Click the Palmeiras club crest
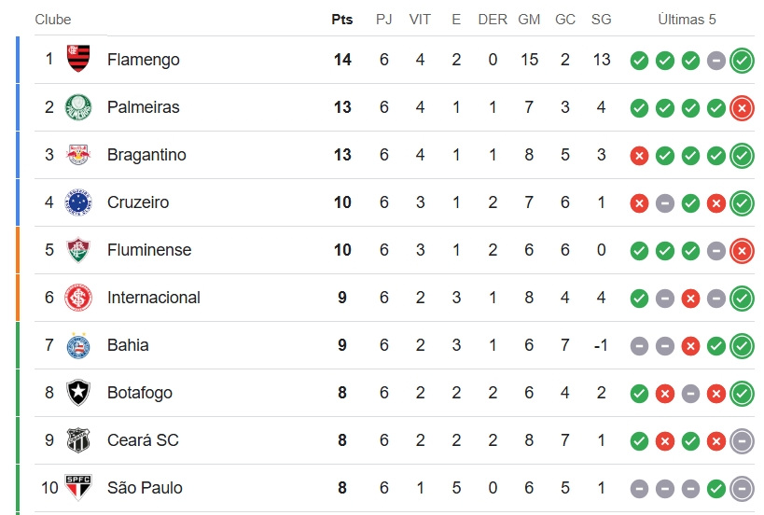The height and width of the screenshot is (515, 764). pyautogui.click(x=78, y=106)
